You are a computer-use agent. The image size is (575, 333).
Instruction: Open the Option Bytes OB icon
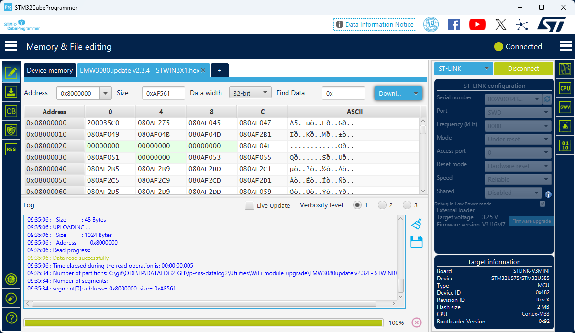(x=11, y=111)
